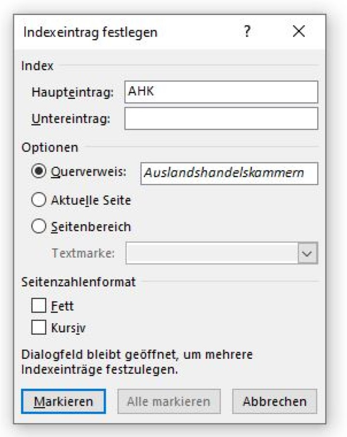Cancel with the Abbrechen button

[275, 401]
